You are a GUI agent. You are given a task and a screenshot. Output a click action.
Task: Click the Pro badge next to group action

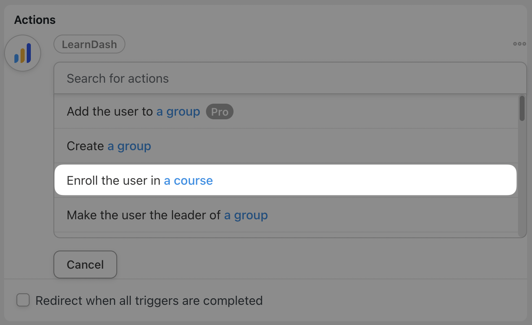[220, 111]
